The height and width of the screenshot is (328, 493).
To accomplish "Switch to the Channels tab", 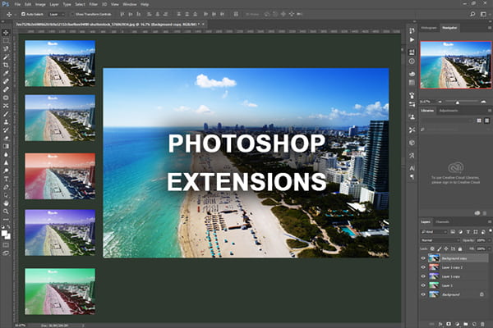I will pos(442,222).
